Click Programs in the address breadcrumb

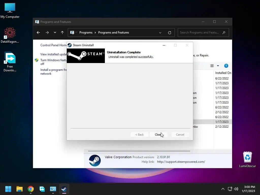click(86, 32)
